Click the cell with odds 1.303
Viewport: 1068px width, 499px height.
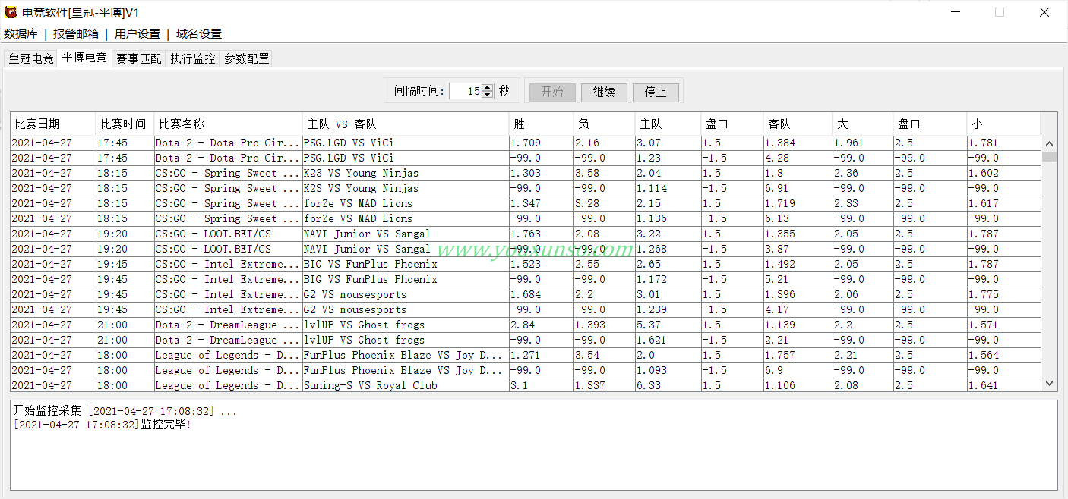(541, 173)
